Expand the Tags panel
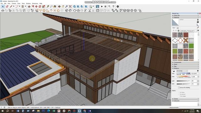The width and height of the screenshot is (201, 113). click(x=185, y=66)
